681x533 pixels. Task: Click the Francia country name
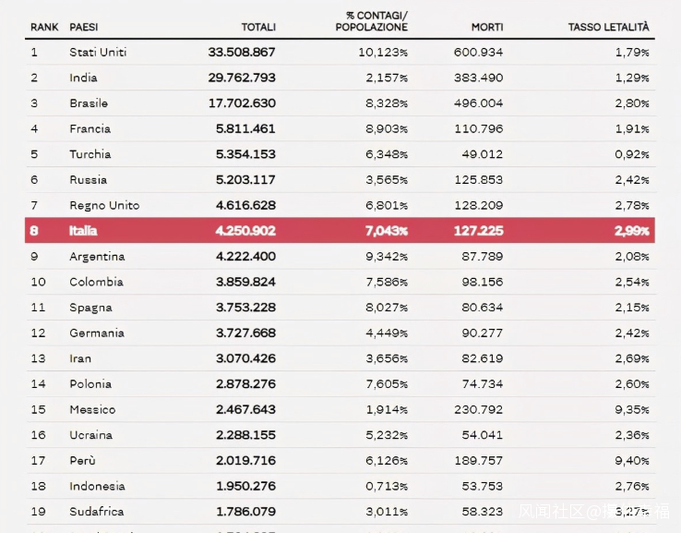90,129
